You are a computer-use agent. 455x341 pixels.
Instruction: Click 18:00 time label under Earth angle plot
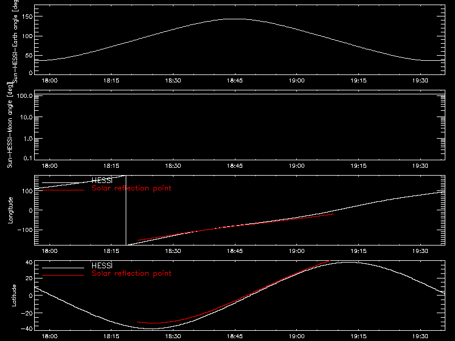coord(49,81)
